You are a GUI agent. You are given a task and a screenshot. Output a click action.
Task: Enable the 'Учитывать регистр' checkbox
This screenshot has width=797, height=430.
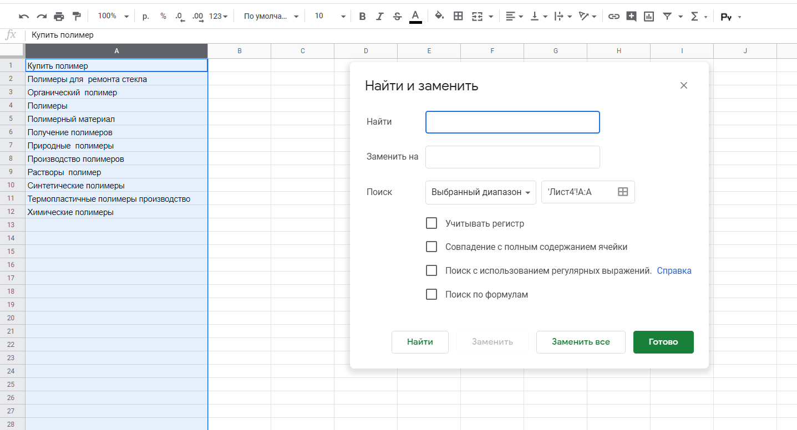point(432,223)
